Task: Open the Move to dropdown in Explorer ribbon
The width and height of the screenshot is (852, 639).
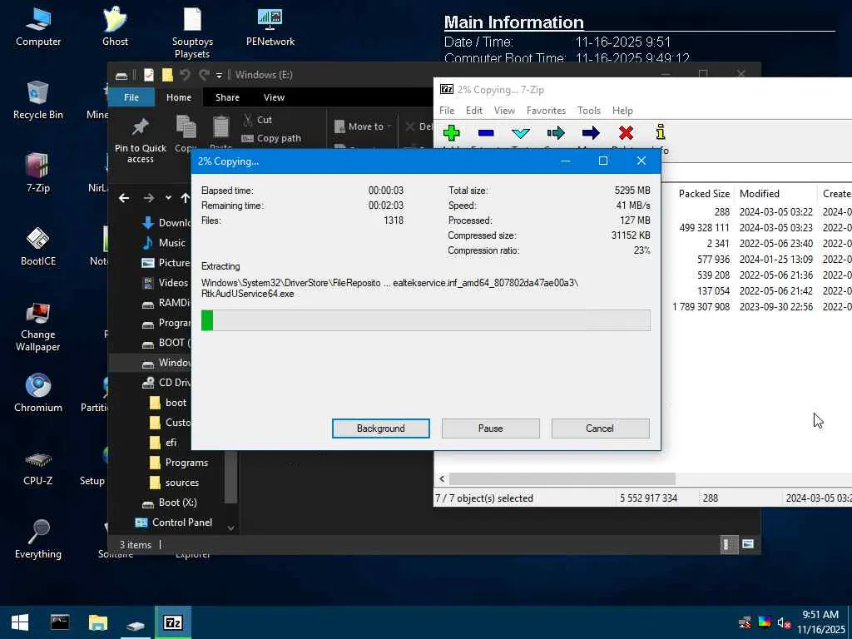Action: pyautogui.click(x=363, y=126)
